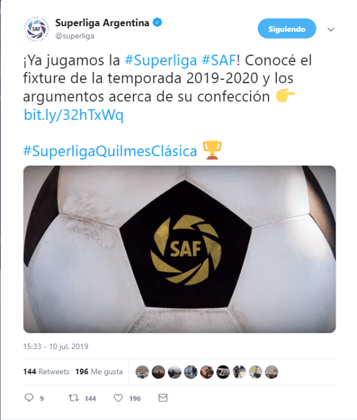
Task: Retweet using the arrows icon
Action: click(73, 398)
